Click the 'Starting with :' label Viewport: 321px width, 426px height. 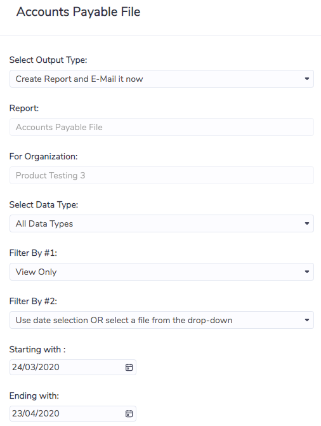tap(37, 349)
